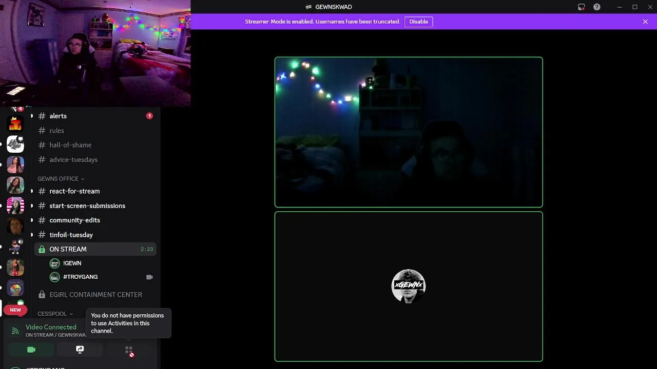
Task: Open the server with the American flag avatar
Action: [15, 206]
